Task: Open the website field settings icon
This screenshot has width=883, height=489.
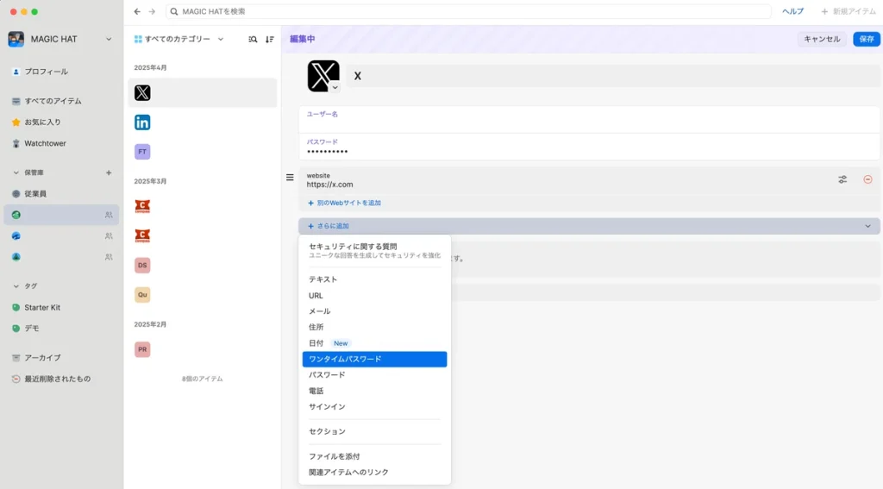Action: (x=842, y=179)
